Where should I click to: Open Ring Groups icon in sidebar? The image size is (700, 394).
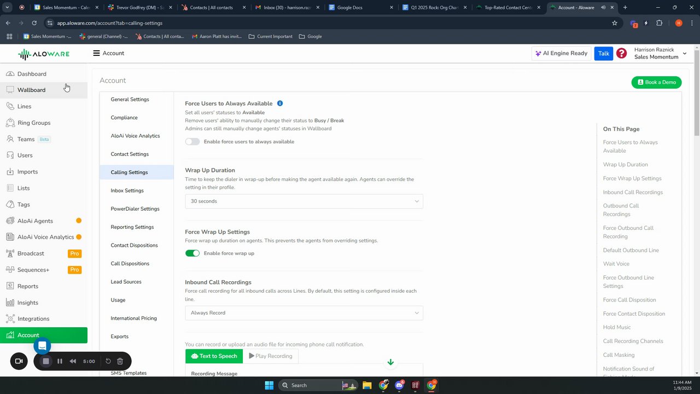(x=10, y=123)
